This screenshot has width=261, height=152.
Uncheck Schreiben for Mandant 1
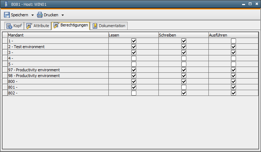[184, 41]
